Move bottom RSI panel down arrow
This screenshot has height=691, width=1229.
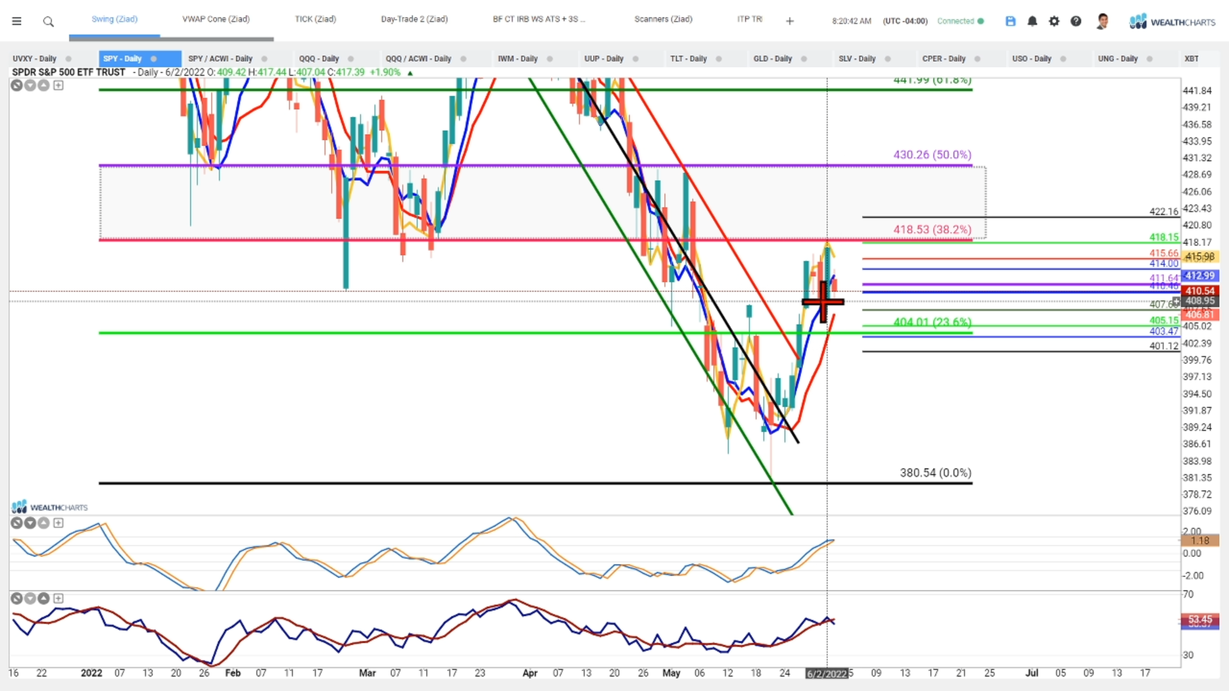[x=30, y=598]
